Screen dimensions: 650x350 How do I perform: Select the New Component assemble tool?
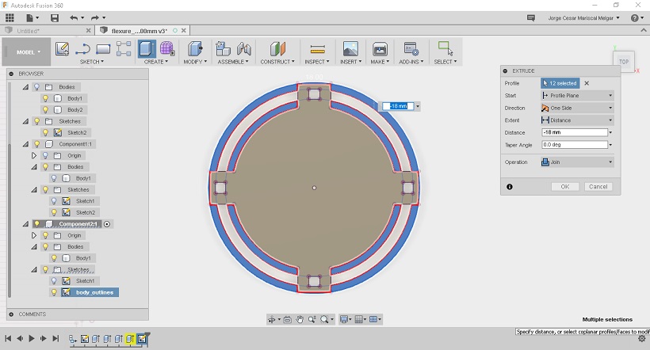click(223, 49)
